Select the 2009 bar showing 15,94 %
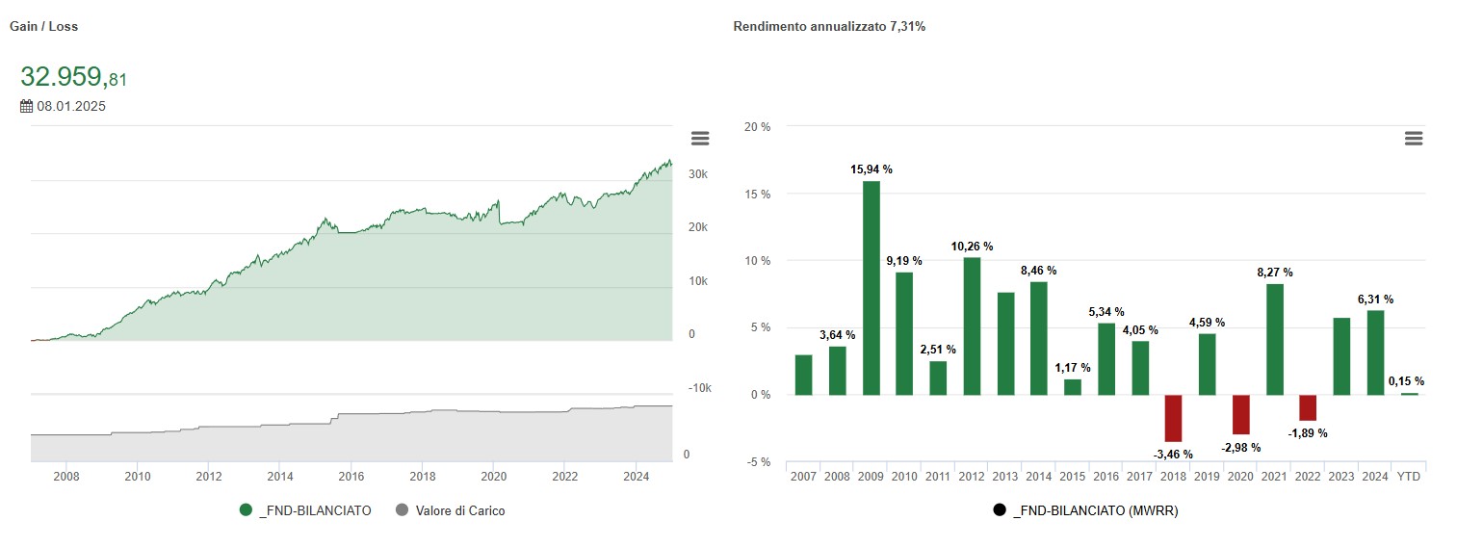 point(871,289)
